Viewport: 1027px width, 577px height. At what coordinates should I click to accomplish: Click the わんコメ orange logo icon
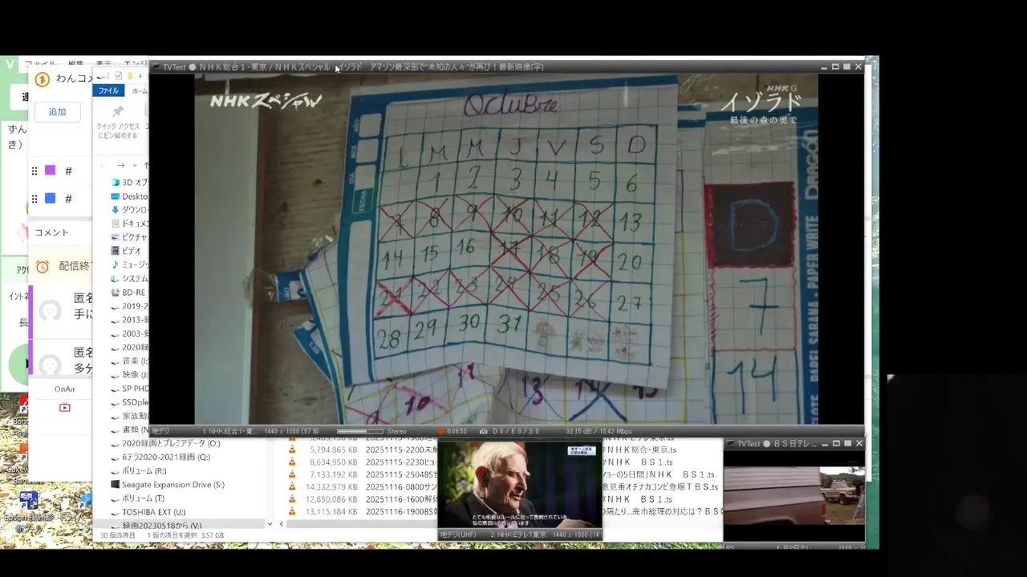click(43, 79)
